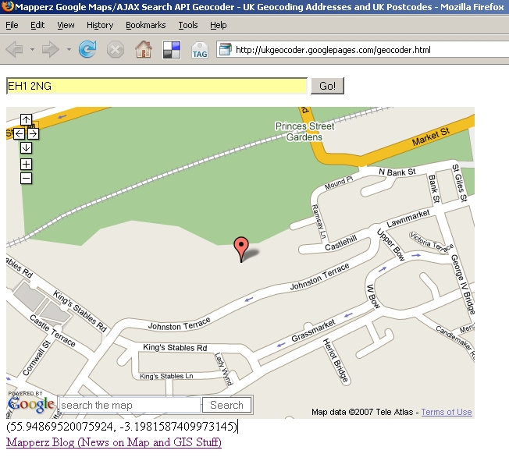The width and height of the screenshot is (509, 461).
Task: Click the Firefox icon in the title bar
Action: (7, 6)
